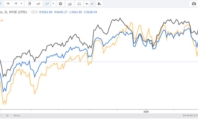The height and width of the screenshot is (119, 198).
Task: Click the second legend toggle box
Action: (x=36, y=12)
